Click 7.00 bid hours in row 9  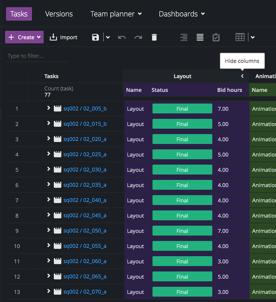(x=223, y=231)
